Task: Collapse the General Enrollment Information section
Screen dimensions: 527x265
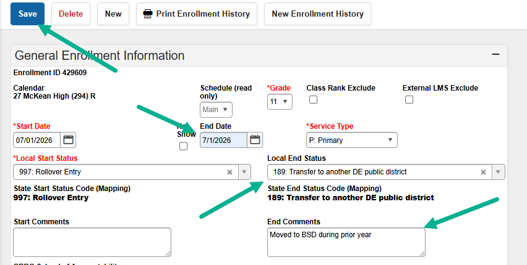Action: point(495,54)
